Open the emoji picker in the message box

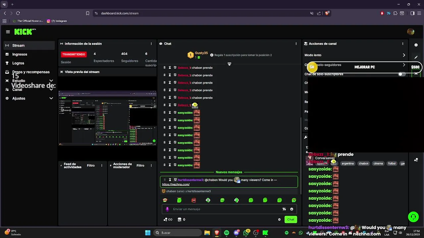[291, 209]
